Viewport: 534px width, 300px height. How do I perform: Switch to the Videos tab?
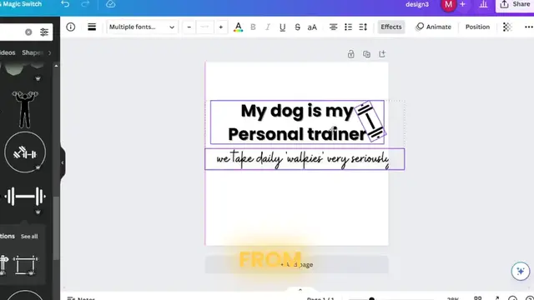[8, 52]
